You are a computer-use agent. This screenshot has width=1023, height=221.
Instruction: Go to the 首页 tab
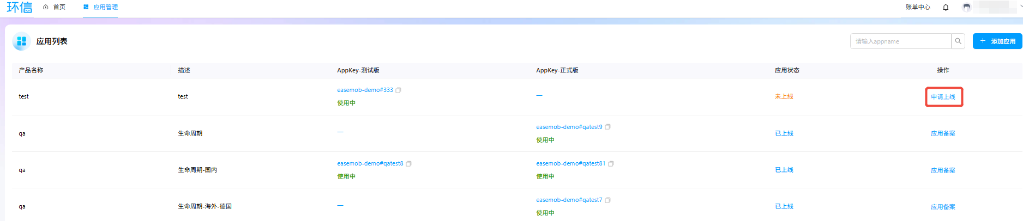(x=54, y=7)
